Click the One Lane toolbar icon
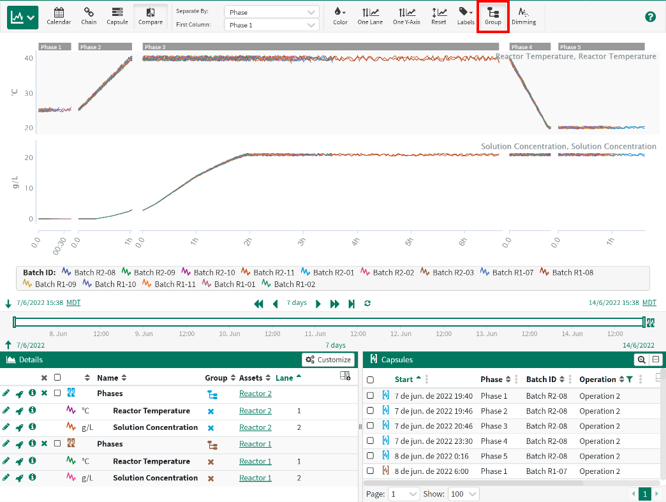The image size is (666, 502). (369, 16)
